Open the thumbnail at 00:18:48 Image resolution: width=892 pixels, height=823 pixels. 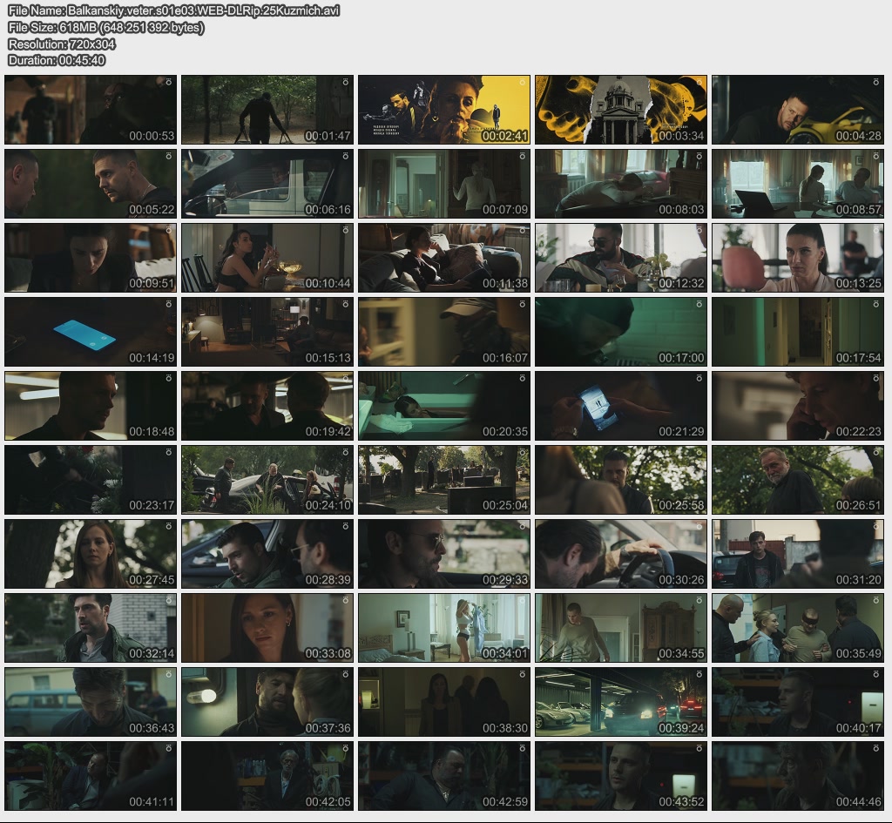tap(91, 406)
